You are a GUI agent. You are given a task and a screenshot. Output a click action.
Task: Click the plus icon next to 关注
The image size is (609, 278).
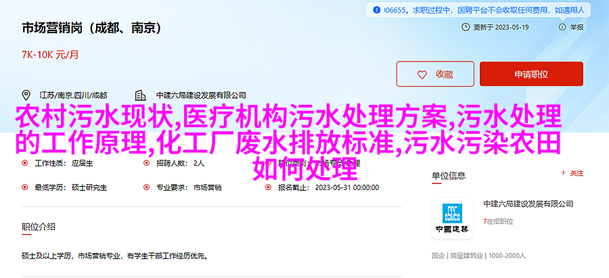(563, 174)
